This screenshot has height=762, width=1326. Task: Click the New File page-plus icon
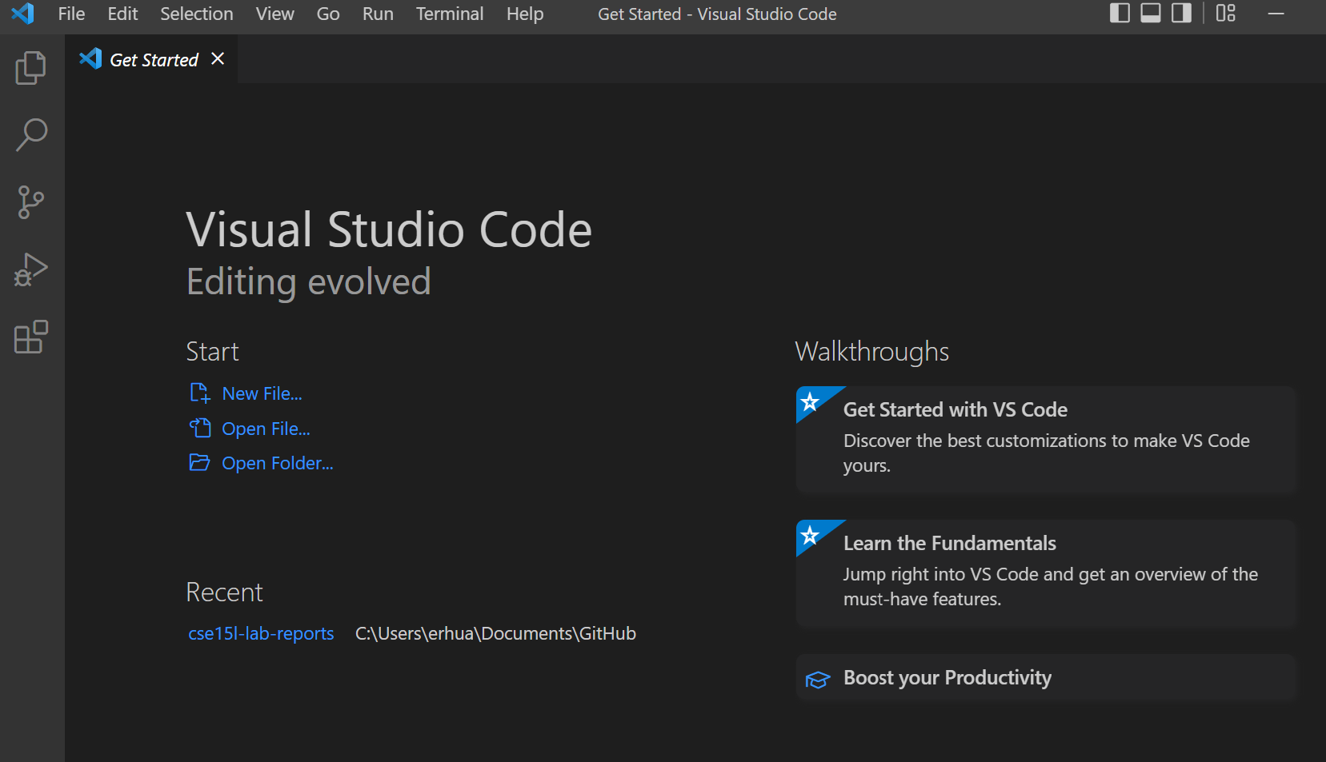[200, 393]
